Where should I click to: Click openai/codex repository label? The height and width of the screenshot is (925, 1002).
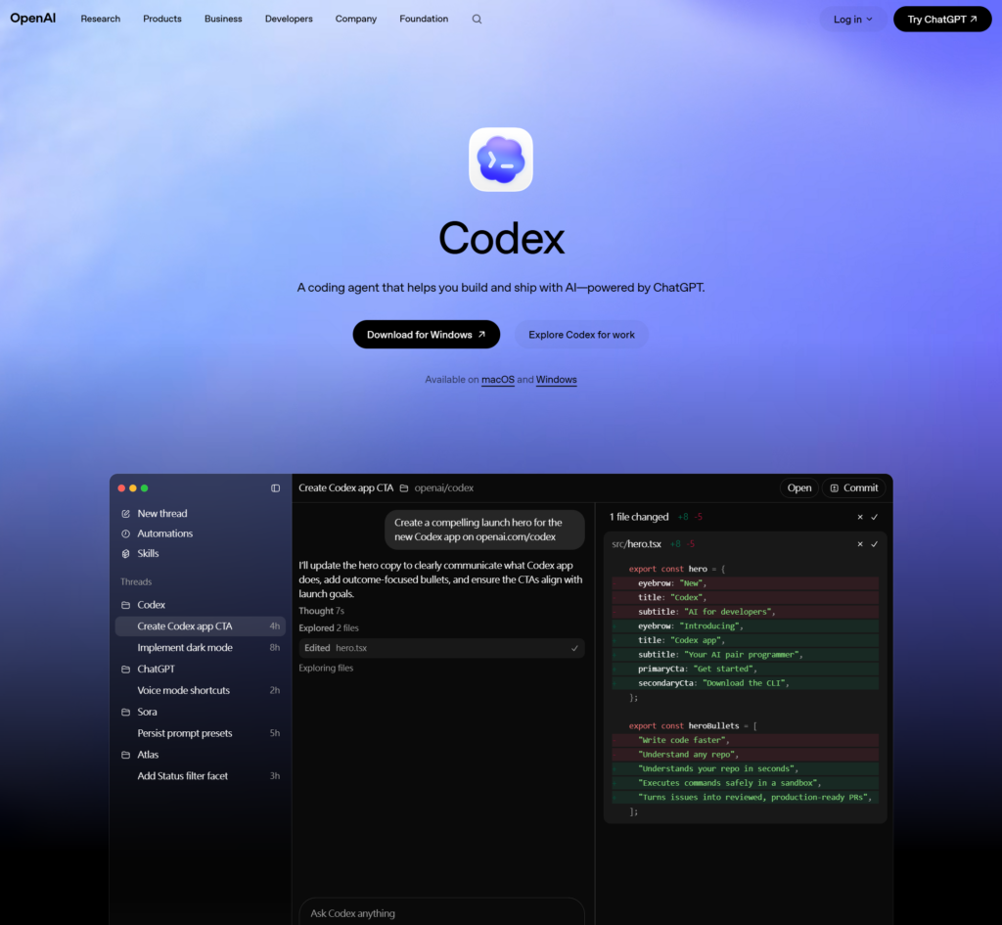[444, 487]
